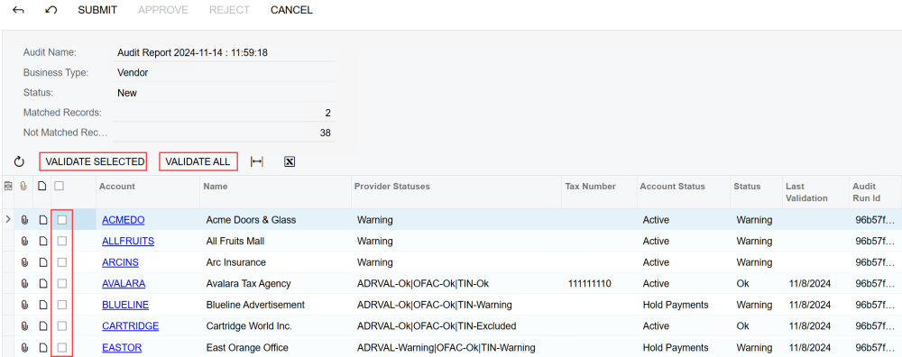Open the EASTOR account link

click(122, 347)
